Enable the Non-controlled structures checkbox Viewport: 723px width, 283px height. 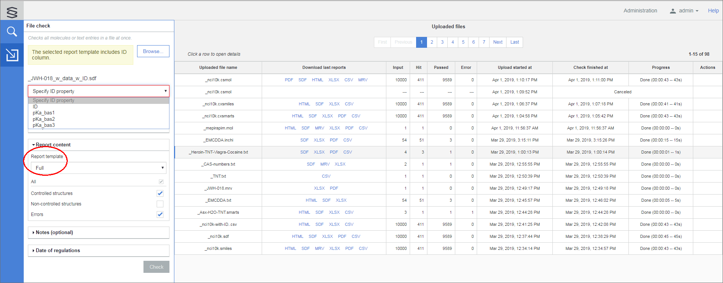pos(160,204)
